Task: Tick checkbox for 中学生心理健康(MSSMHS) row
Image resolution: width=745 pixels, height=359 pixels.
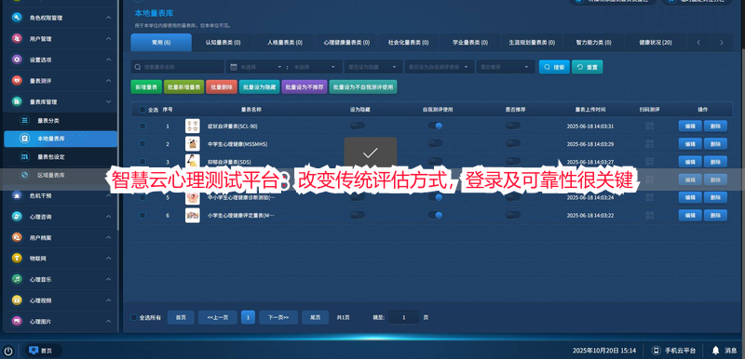Action: (x=142, y=144)
